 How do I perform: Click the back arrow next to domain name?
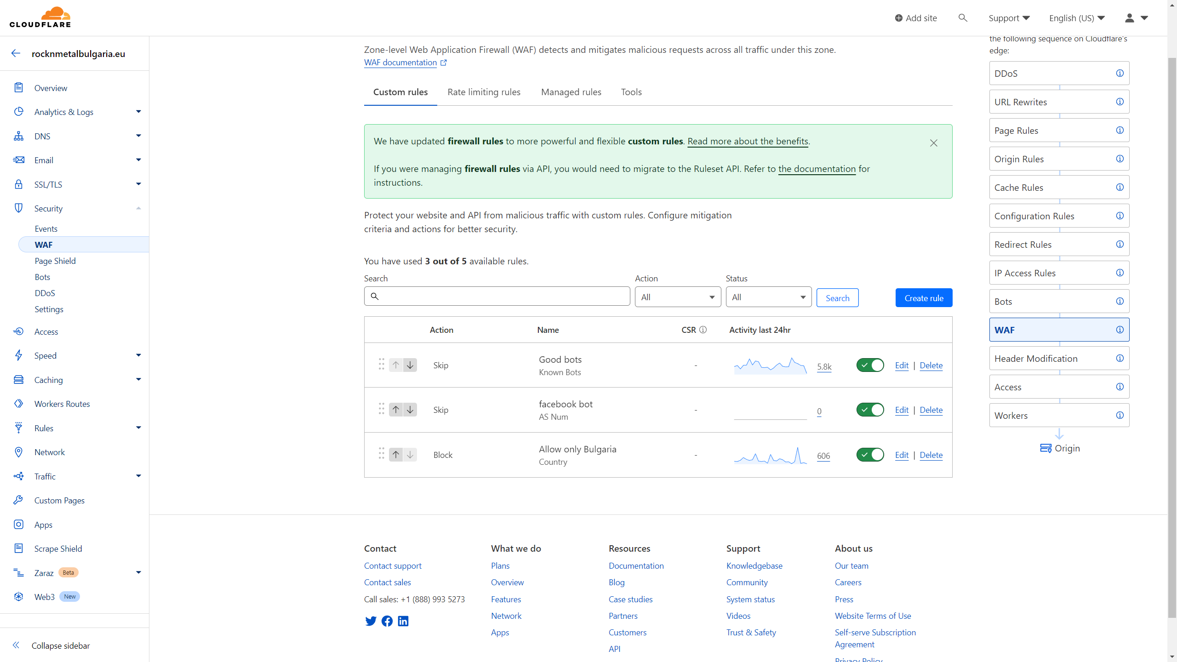[16, 53]
